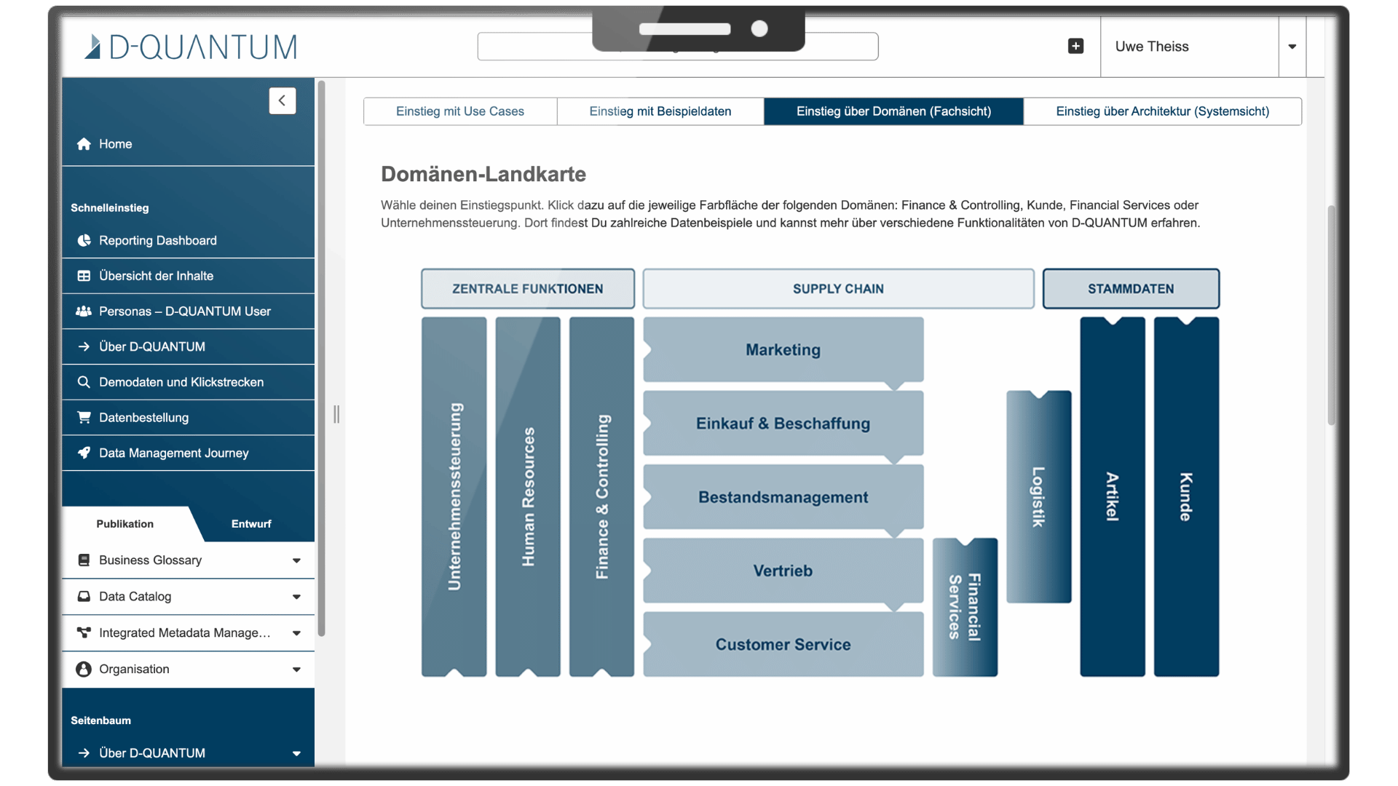Open Einstieg über Architektur (Systemsicht) tab
The image size is (1398, 786).
pyautogui.click(x=1162, y=111)
